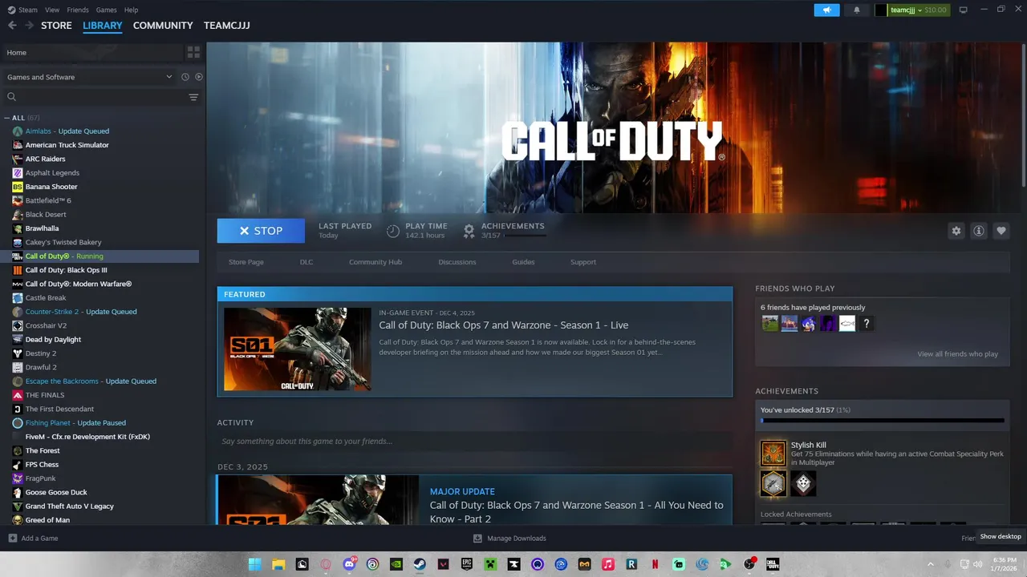Open the View menu
The image size is (1027, 577).
click(52, 10)
